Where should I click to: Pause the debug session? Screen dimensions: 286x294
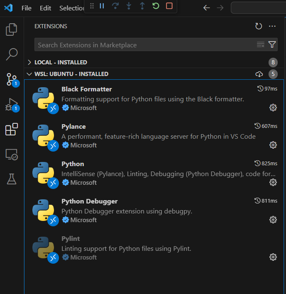pos(102,6)
